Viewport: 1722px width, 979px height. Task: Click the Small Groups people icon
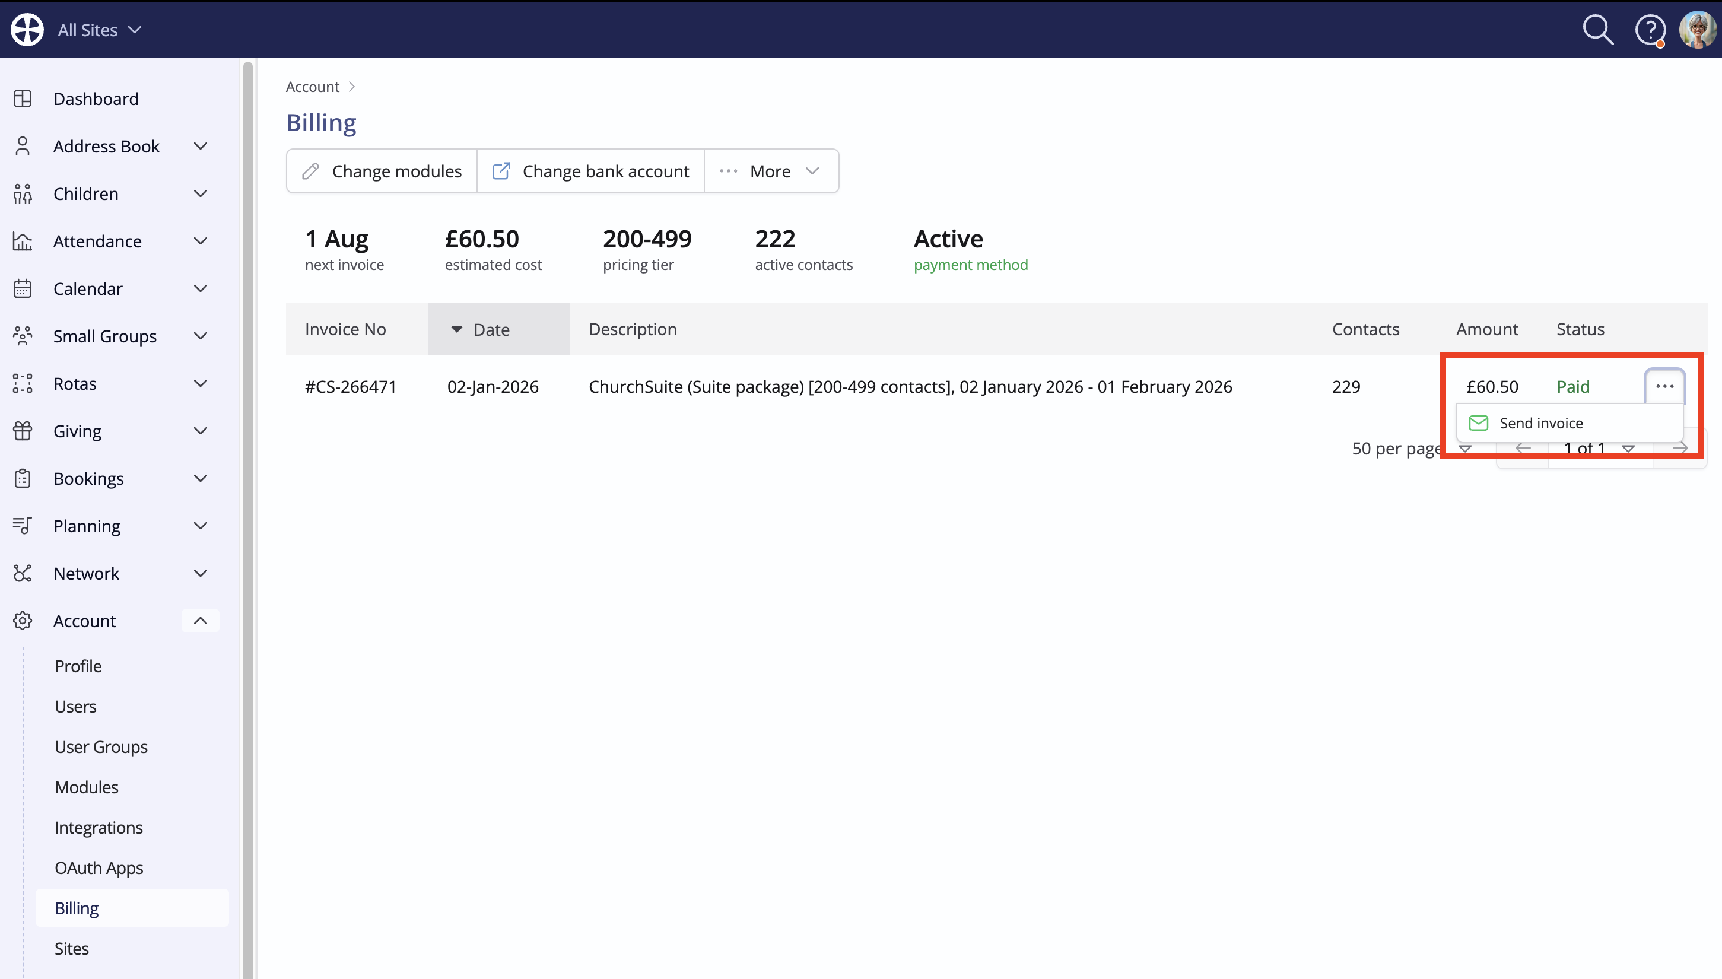(x=23, y=336)
